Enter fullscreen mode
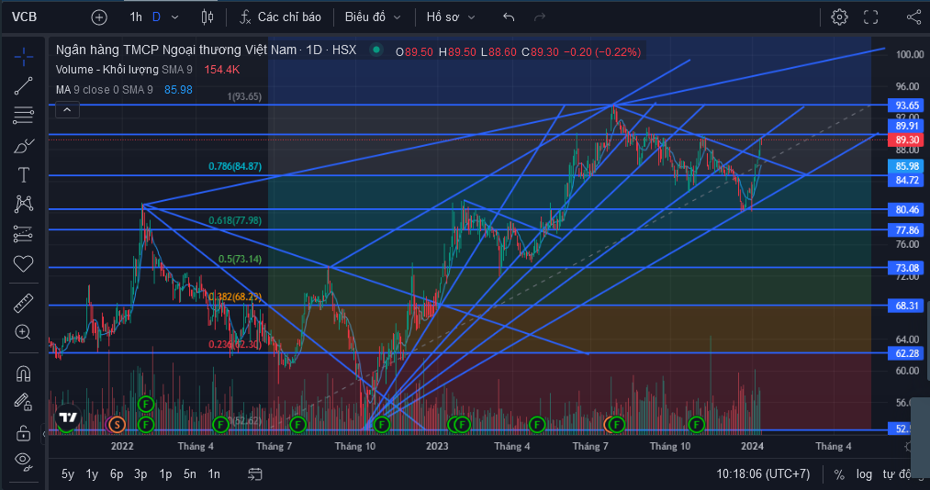The height and width of the screenshot is (490, 930). point(870,17)
